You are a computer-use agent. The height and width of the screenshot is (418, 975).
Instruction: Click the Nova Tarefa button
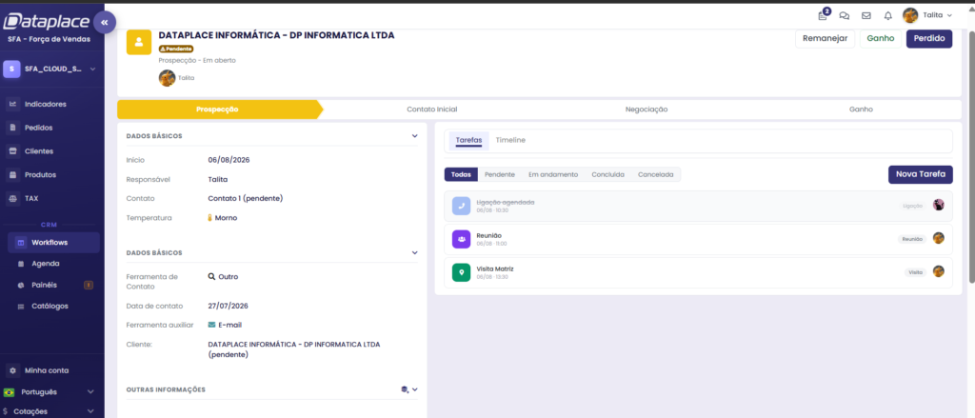(x=921, y=174)
